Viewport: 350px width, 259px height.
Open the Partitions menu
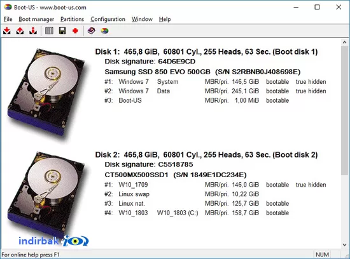click(x=72, y=20)
